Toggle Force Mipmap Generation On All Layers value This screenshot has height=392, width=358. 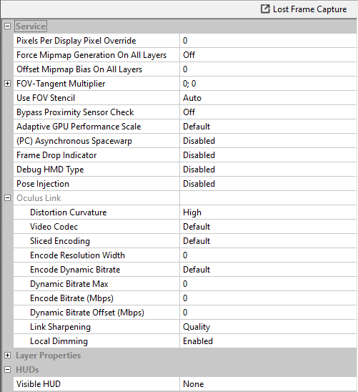point(268,55)
